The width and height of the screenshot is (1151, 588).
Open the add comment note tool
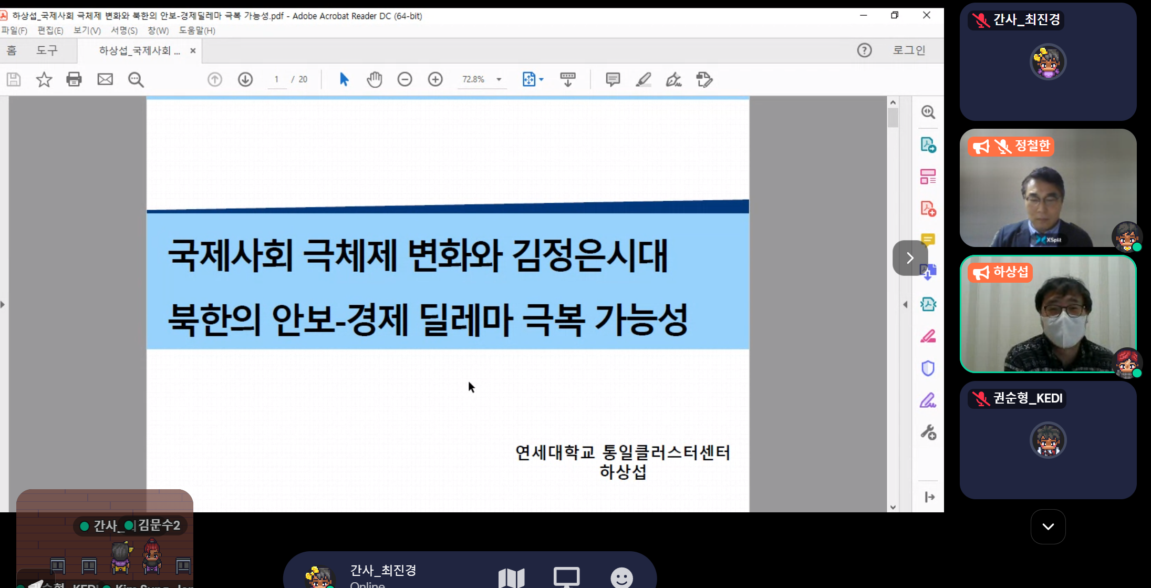click(x=613, y=79)
